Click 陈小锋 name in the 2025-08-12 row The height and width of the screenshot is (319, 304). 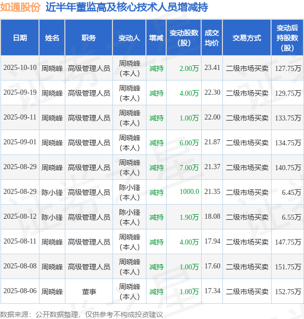pyautogui.click(x=52, y=217)
